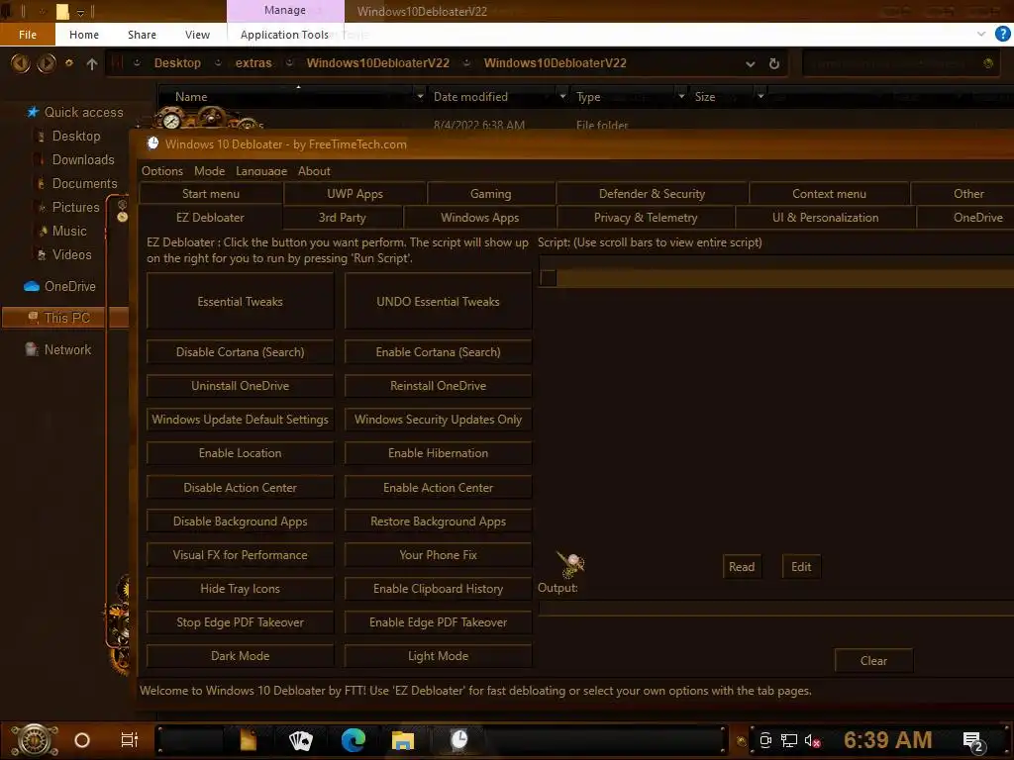Click the search magnifier in Explorer search box
1014x760 pixels.
point(988,63)
